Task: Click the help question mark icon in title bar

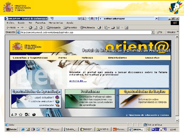Action: click(x=96, y=19)
